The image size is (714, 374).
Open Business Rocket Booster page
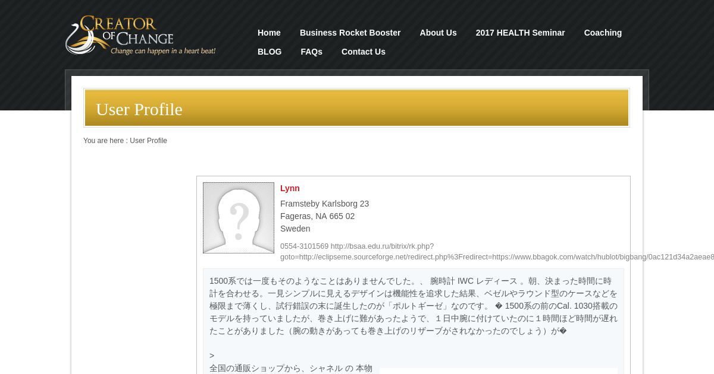(350, 33)
